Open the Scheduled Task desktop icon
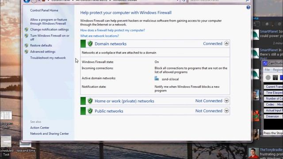Viewport: 283px width, 159px height. [x=6, y=146]
